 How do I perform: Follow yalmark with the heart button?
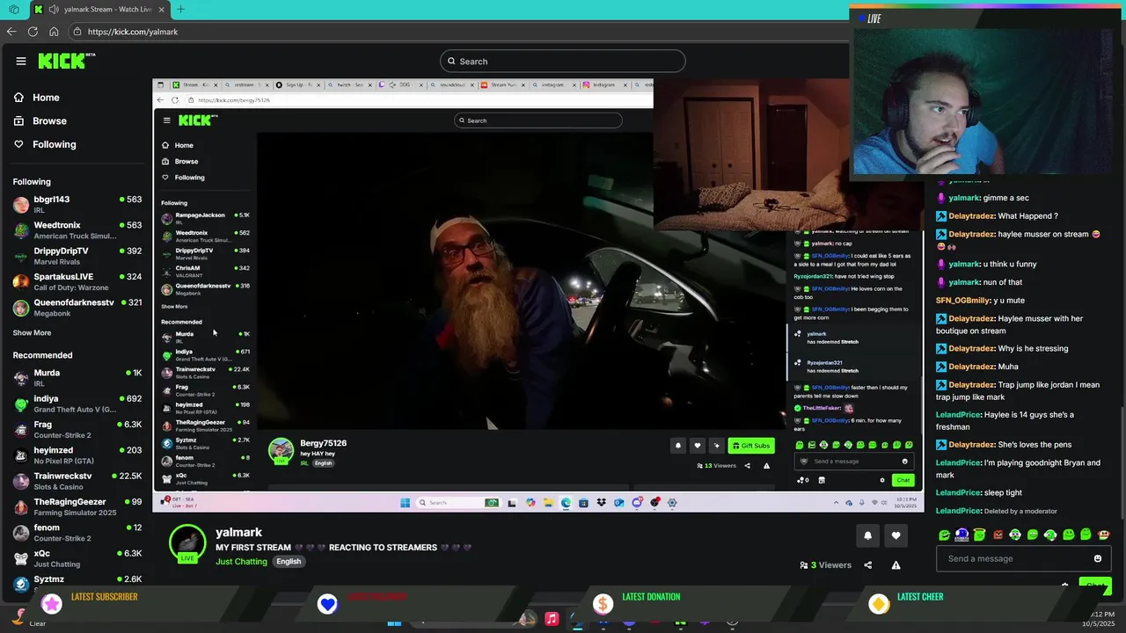click(896, 535)
